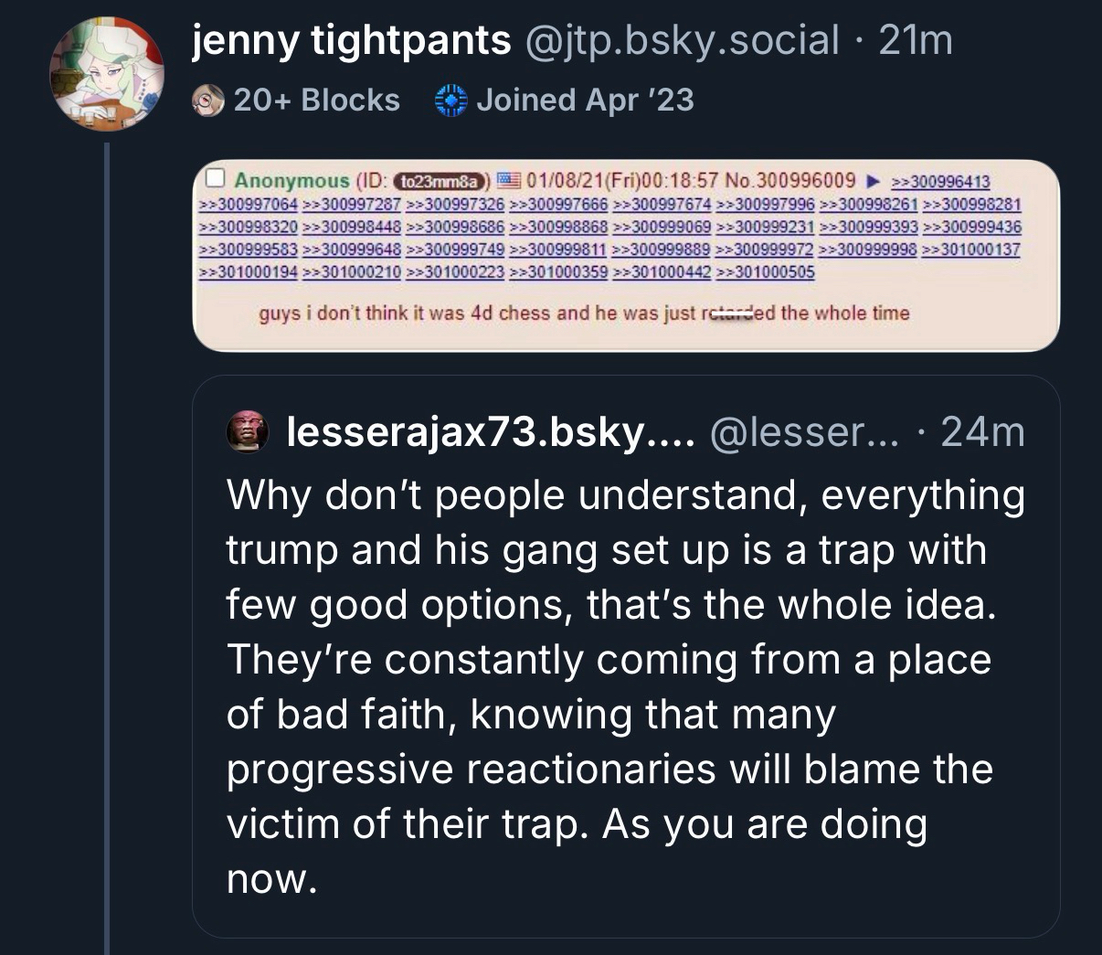Screen dimensions: 1102x955
Task: Click the arrow after the post number
Action: click(x=872, y=181)
